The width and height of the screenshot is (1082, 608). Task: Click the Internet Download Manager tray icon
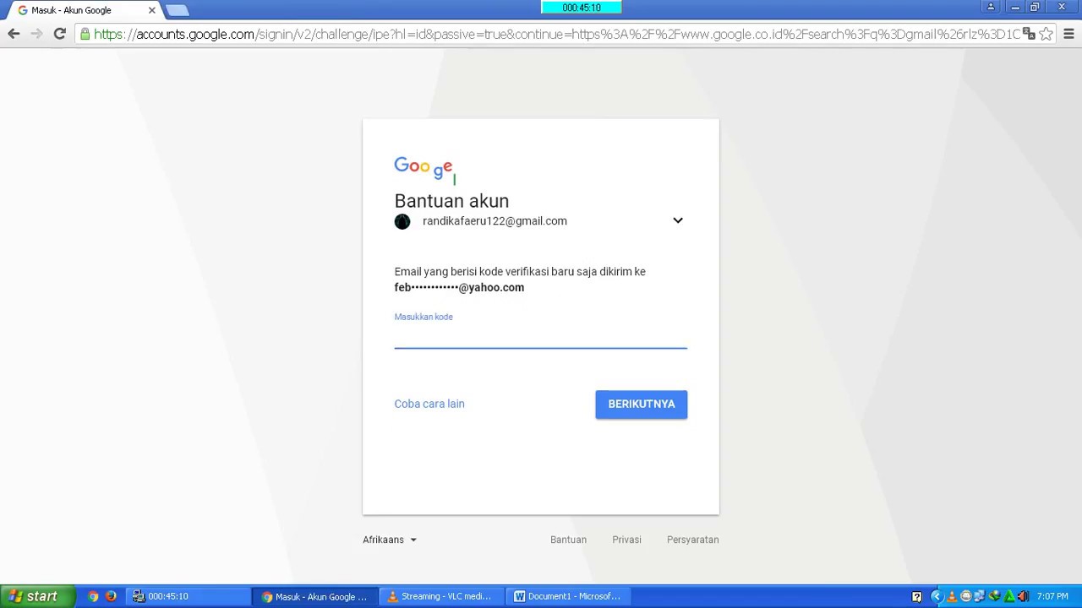(x=994, y=596)
